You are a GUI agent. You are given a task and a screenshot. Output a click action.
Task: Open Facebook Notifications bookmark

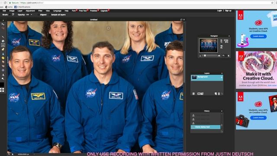(22, 7)
